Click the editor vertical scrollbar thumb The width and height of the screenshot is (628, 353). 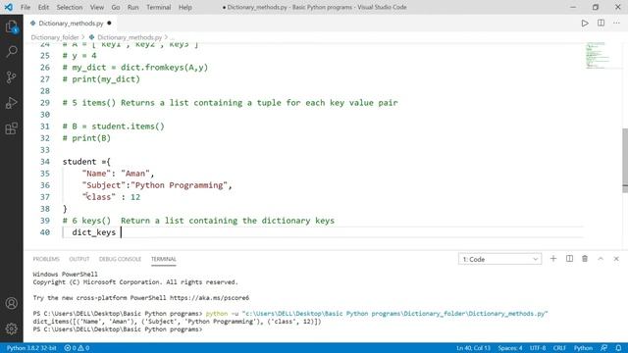625,160
